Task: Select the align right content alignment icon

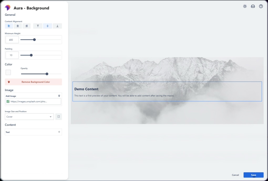Action: click(x=26, y=26)
